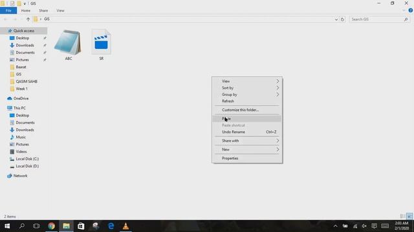Open quick access toolbar dropdown arrow
Image resolution: width=414 pixels, height=232 pixels.
click(x=25, y=4)
